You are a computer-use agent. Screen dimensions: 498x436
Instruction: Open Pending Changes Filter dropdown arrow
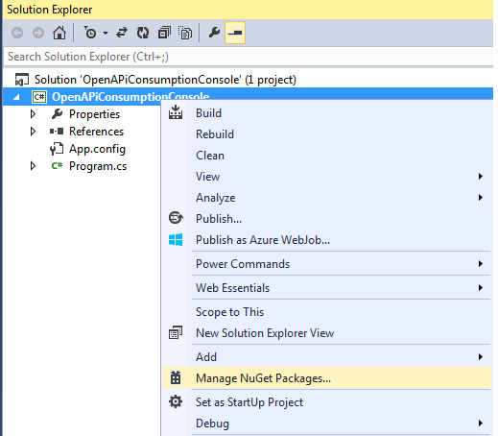pyautogui.click(x=106, y=33)
